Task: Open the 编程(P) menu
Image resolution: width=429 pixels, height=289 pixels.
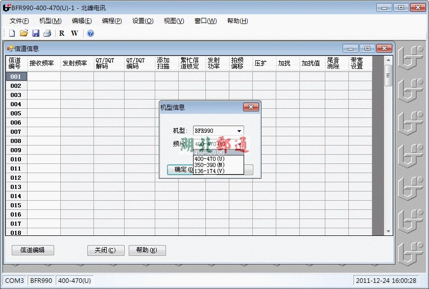Action: 112,21
